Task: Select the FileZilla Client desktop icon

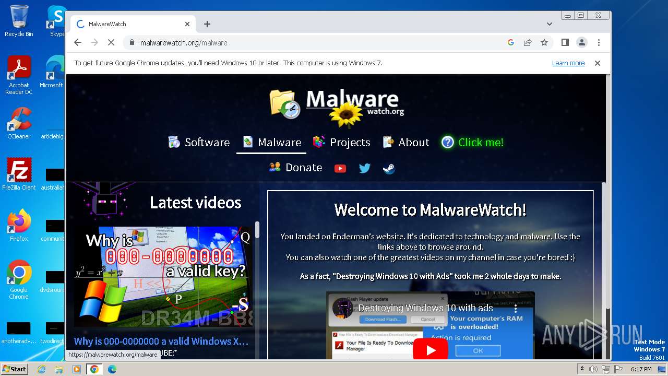Action: point(19,174)
